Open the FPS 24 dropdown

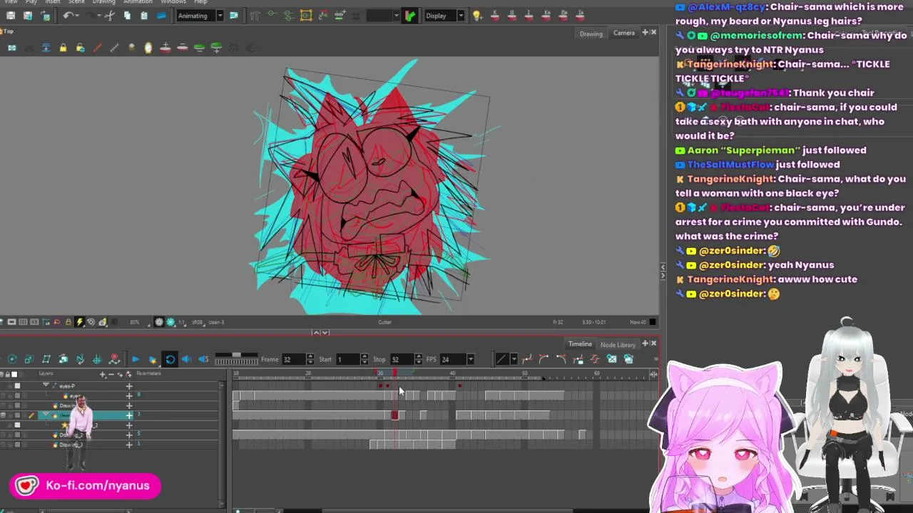470,359
